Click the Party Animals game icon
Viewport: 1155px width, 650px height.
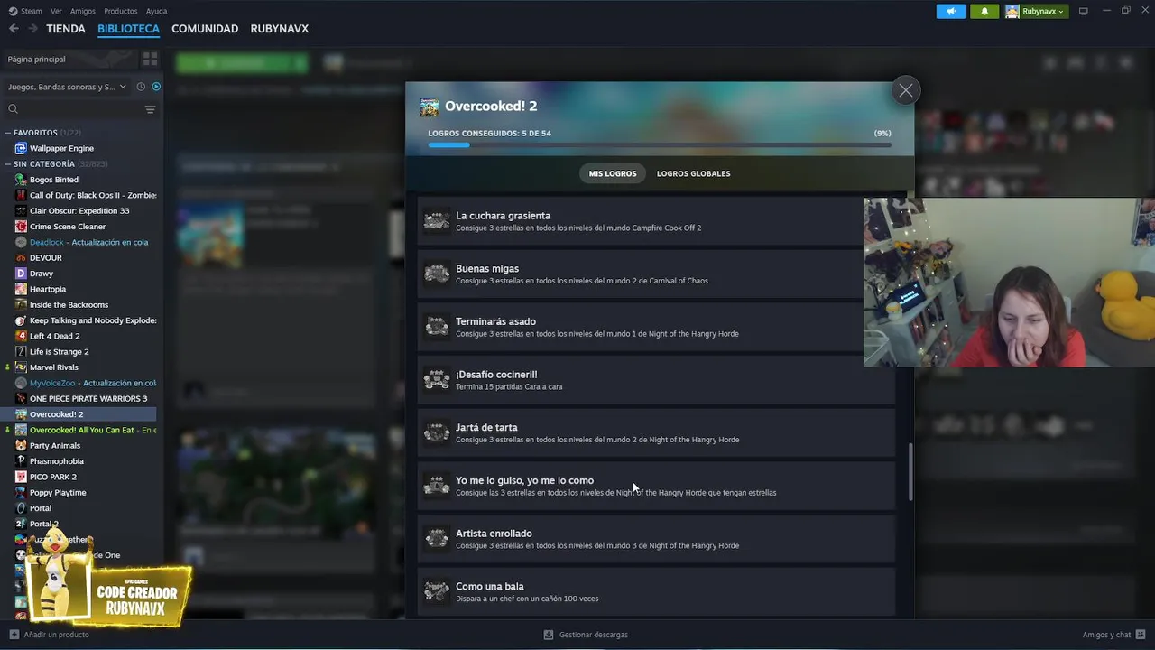(x=21, y=445)
